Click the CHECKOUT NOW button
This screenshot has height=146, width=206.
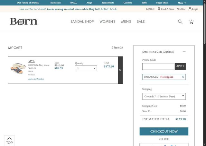164,132
